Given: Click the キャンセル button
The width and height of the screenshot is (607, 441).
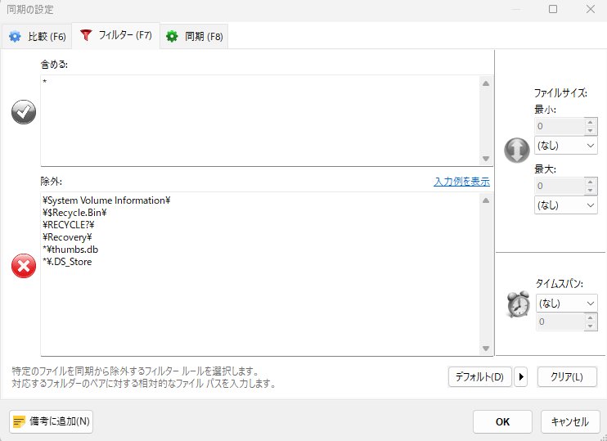Looking at the screenshot, I should pyautogui.click(x=570, y=421).
